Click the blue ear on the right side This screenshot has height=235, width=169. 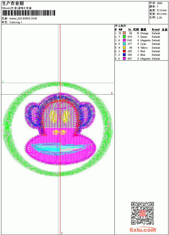pos(87,115)
